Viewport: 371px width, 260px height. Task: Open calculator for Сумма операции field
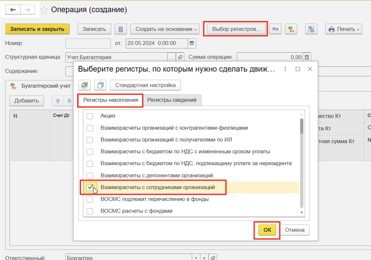(x=307, y=57)
